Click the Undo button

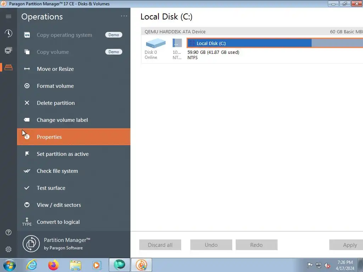click(211, 245)
